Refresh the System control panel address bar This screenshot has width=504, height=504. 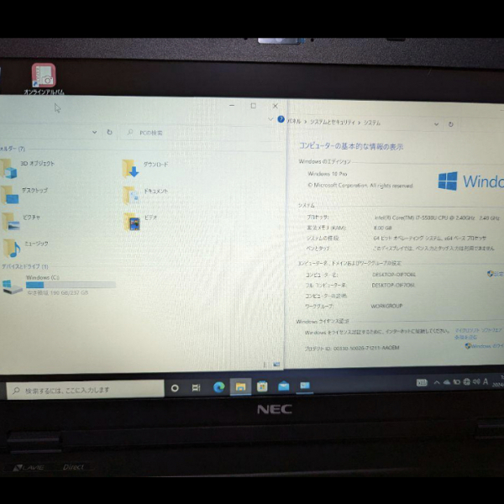(450, 124)
